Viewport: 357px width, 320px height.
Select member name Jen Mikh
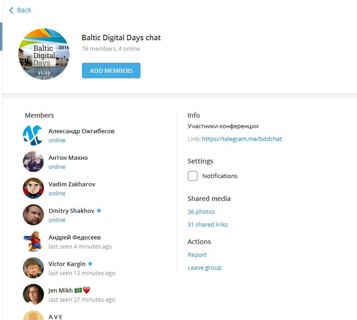60,290
